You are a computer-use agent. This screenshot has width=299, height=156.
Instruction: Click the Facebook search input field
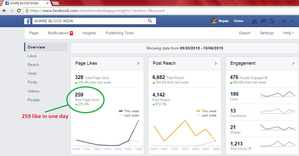pos(88,21)
